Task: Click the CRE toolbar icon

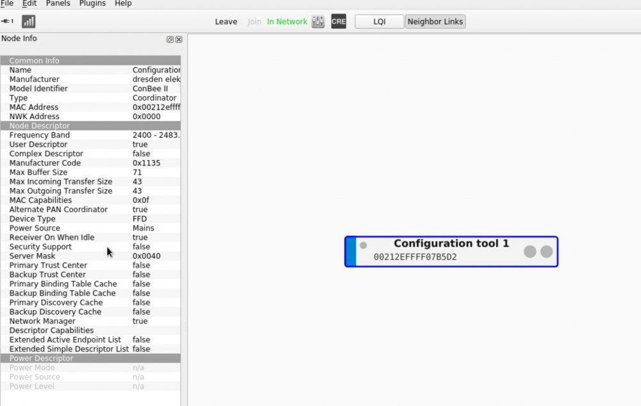Action: click(x=338, y=22)
